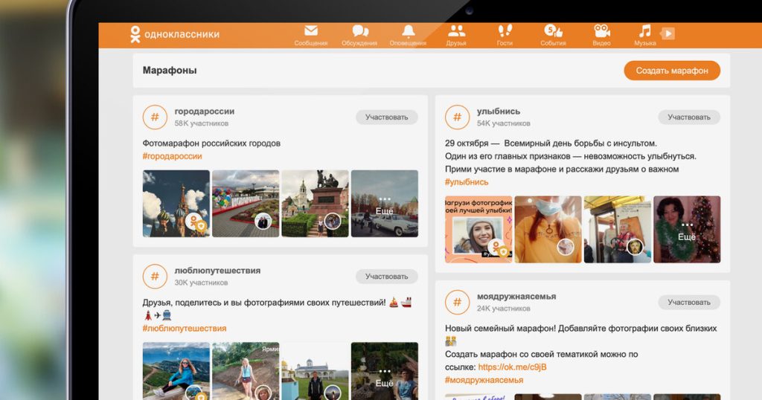This screenshot has width=762, height=400.
Task: Open the #городароссии hashtag link
Action: (x=172, y=156)
